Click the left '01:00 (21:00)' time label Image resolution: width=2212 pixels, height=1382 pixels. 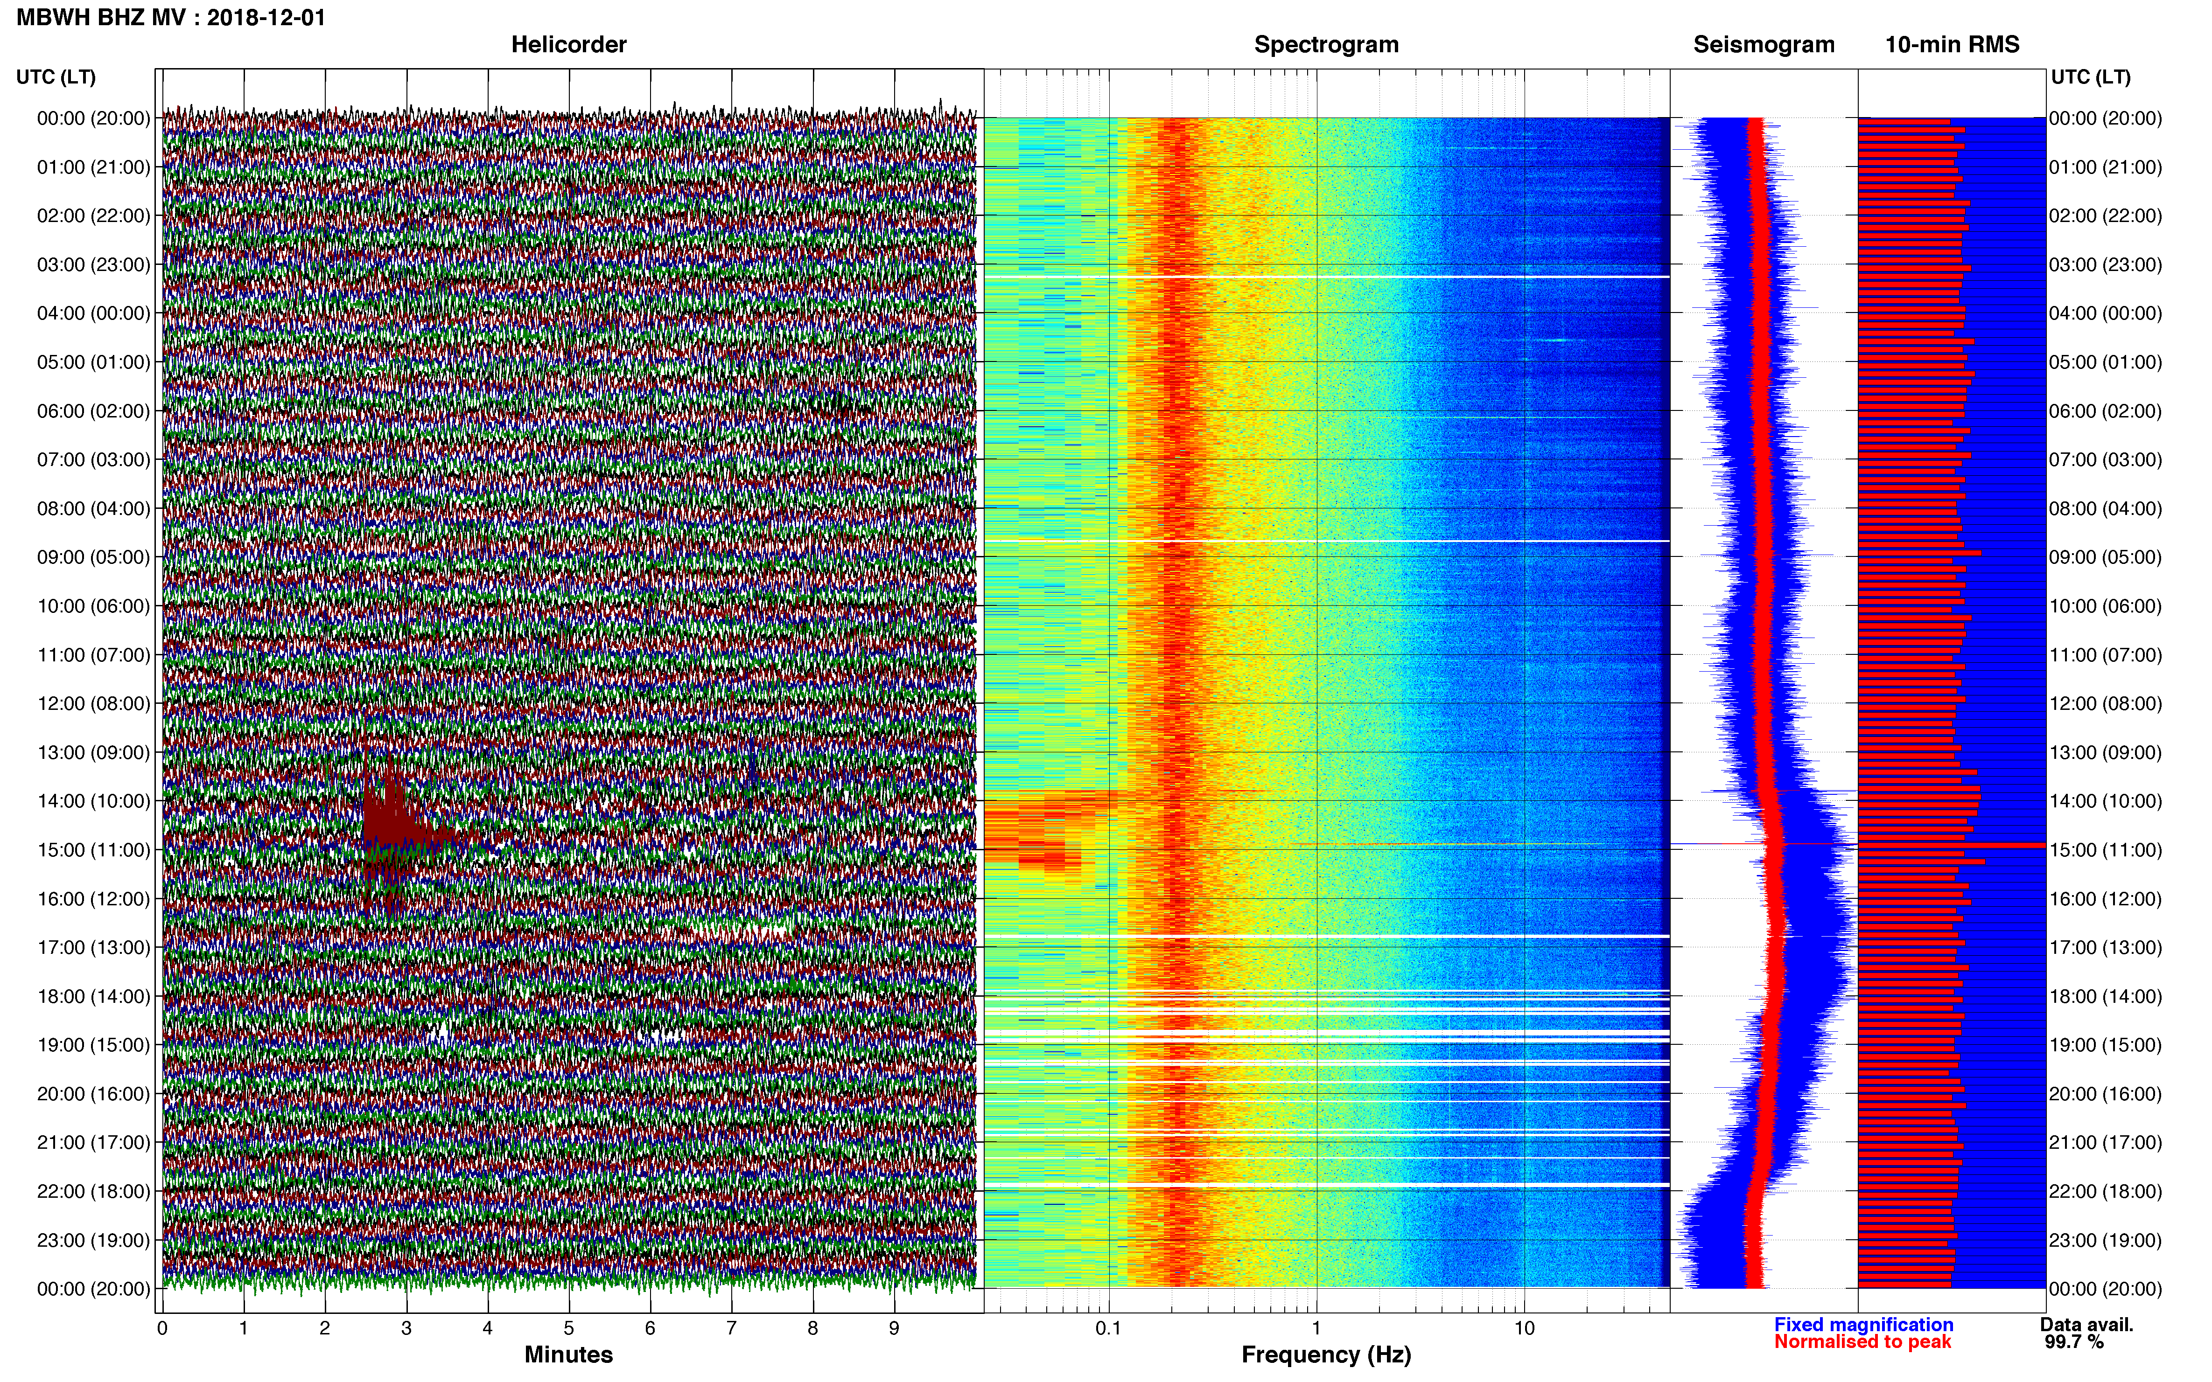coord(93,167)
